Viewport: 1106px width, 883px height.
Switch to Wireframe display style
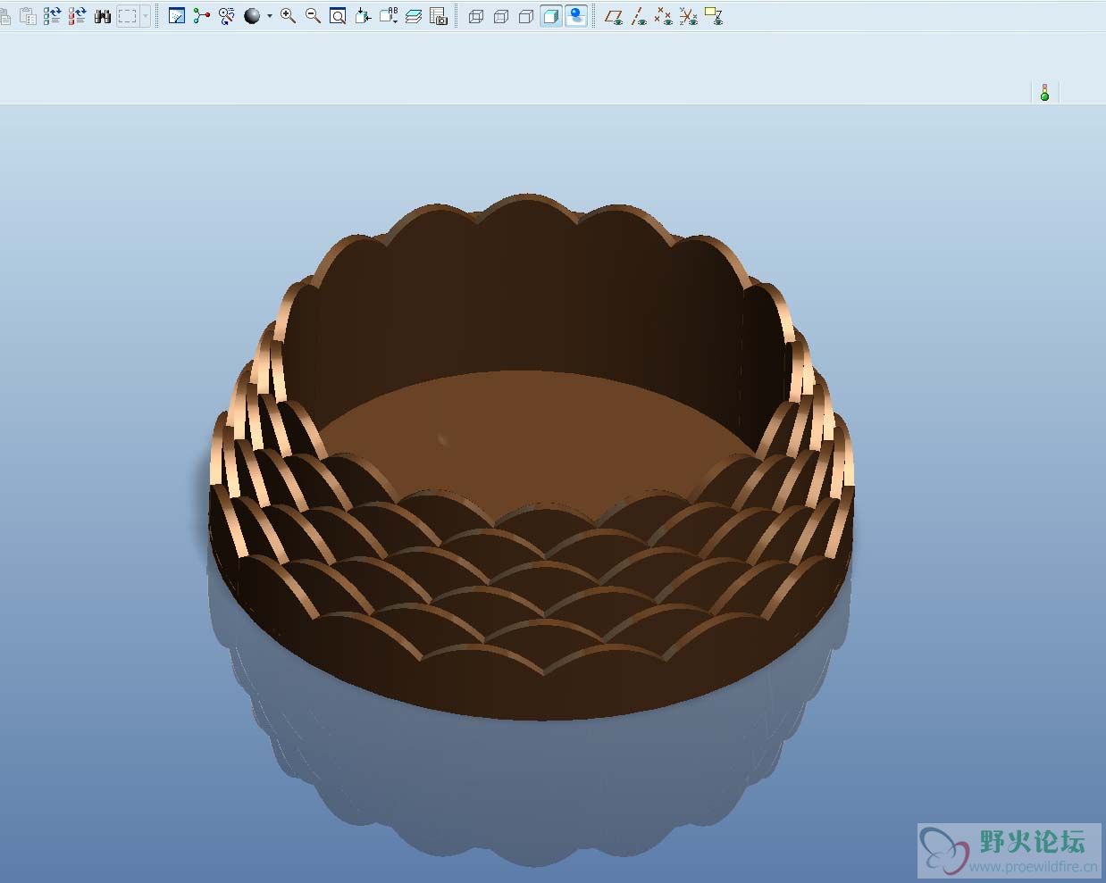pos(476,16)
